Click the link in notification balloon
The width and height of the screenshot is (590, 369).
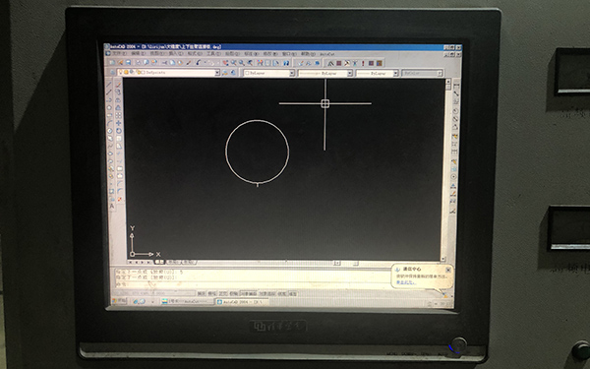coord(405,282)
